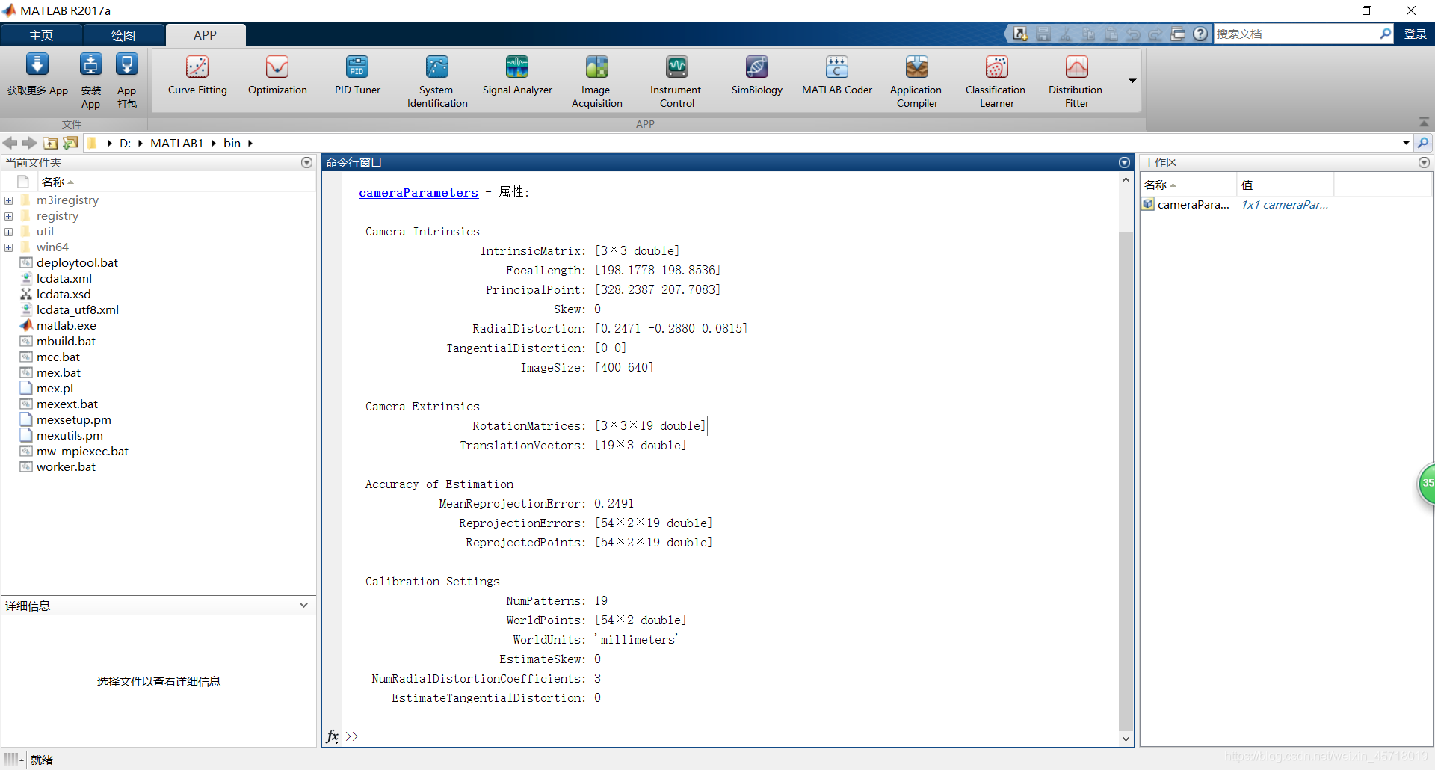
Task: Click browse for folder icon
Action: tap(71, 143)
